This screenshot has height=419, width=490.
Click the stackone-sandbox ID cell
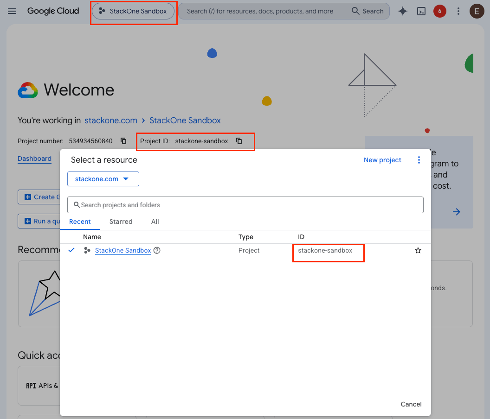pos(325,250)
